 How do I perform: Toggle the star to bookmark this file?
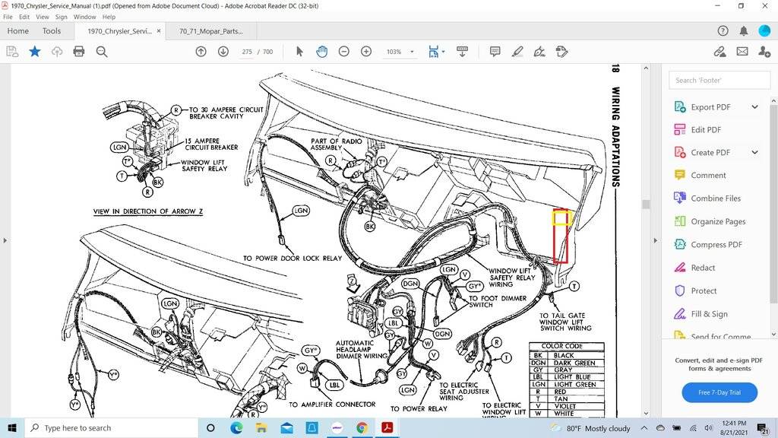point(35,52)
